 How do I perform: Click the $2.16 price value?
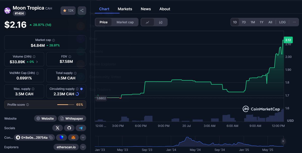click(x=15, y=25)
